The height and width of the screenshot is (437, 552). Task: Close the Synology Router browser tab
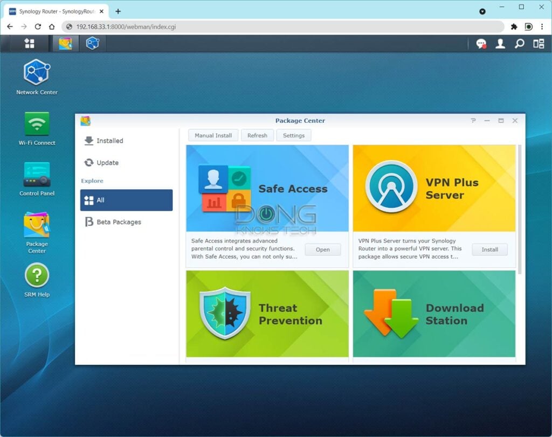coord(101,11)
